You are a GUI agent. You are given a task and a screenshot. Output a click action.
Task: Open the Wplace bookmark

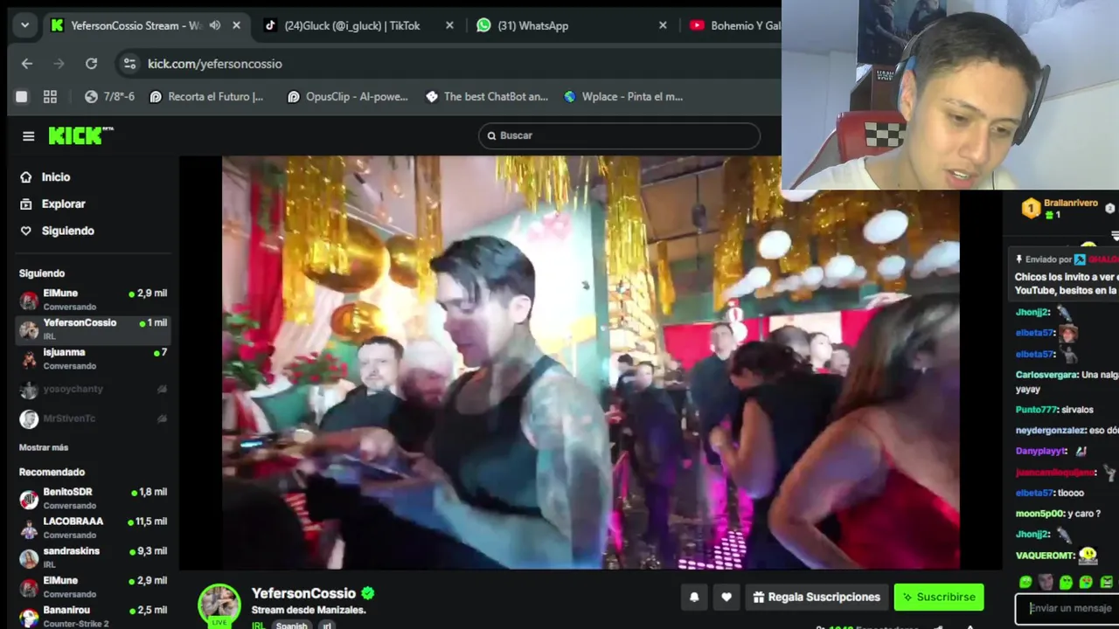click(624, 97)
